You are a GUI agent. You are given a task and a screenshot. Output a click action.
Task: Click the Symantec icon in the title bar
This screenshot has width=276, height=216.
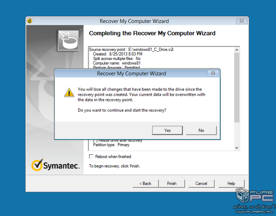click(x=30, y=21)
